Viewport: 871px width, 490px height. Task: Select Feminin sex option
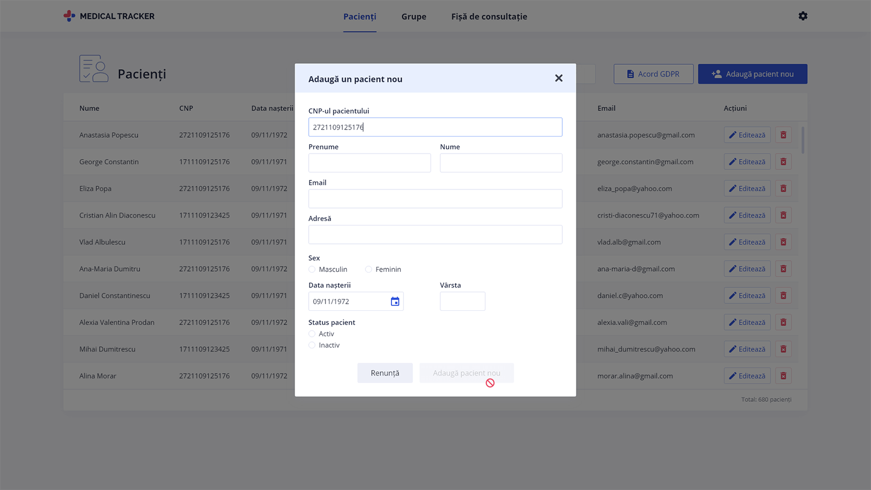coord(369,269)
